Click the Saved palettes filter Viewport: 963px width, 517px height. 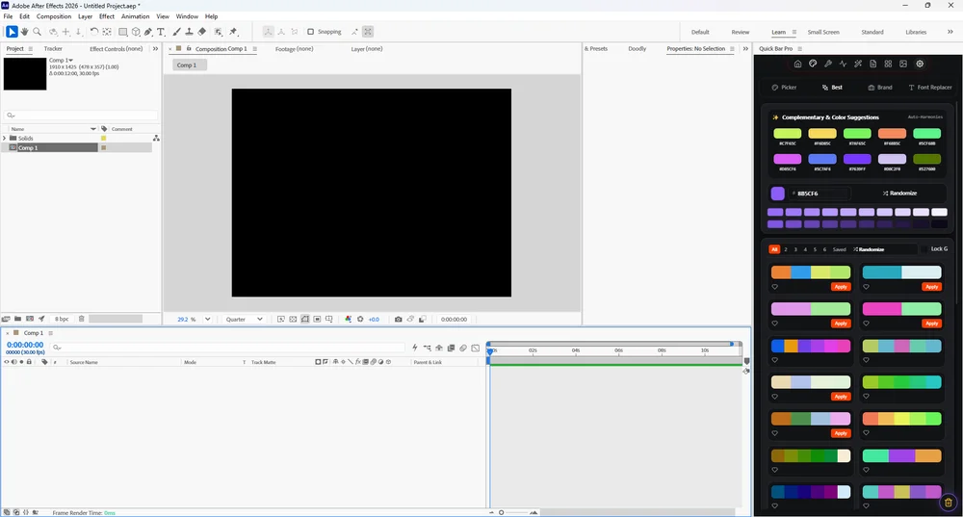[x=839, y=249]
